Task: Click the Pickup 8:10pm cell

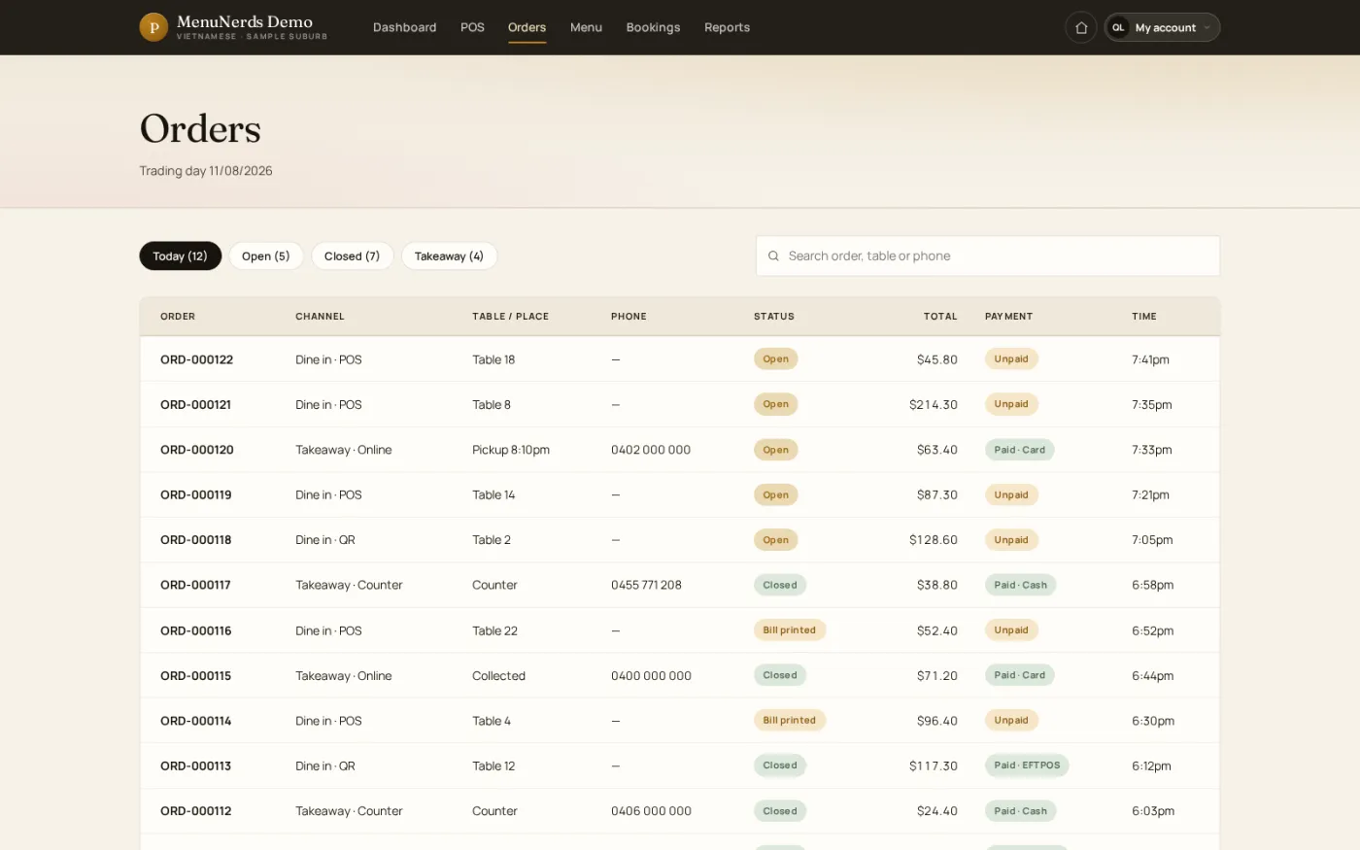Action: (511, 450)
